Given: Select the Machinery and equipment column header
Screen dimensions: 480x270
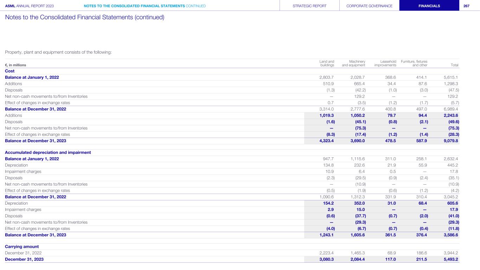Looking at the screenshot, I should point(353,63).
